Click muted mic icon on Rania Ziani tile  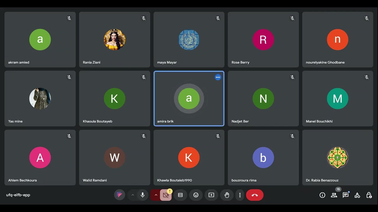[x=144, y=18]
